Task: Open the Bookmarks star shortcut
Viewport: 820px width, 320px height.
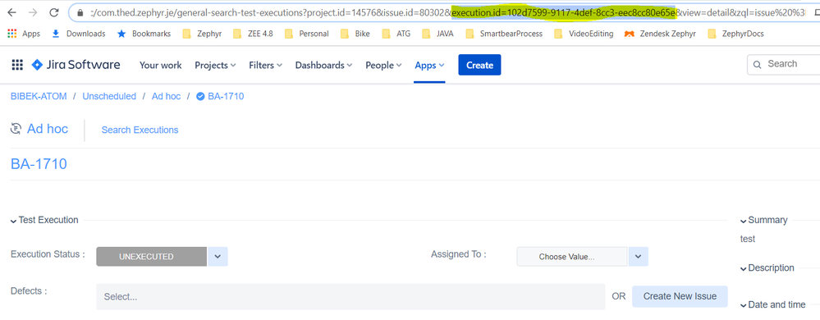Action: tap(144, 34)
